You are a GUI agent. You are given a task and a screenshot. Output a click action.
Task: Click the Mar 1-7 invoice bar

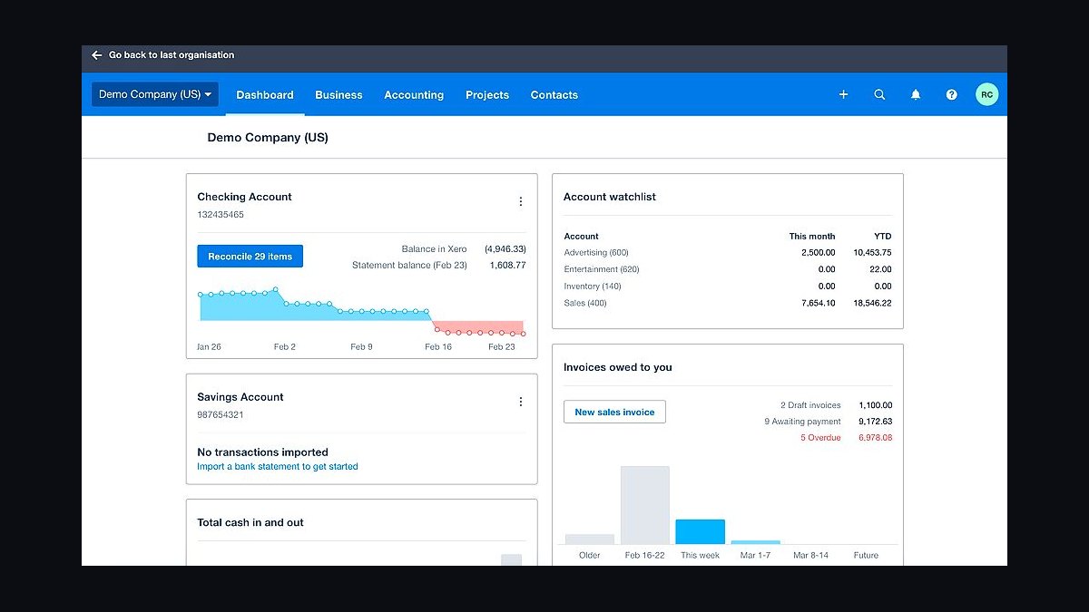click(x=755, y=542)
